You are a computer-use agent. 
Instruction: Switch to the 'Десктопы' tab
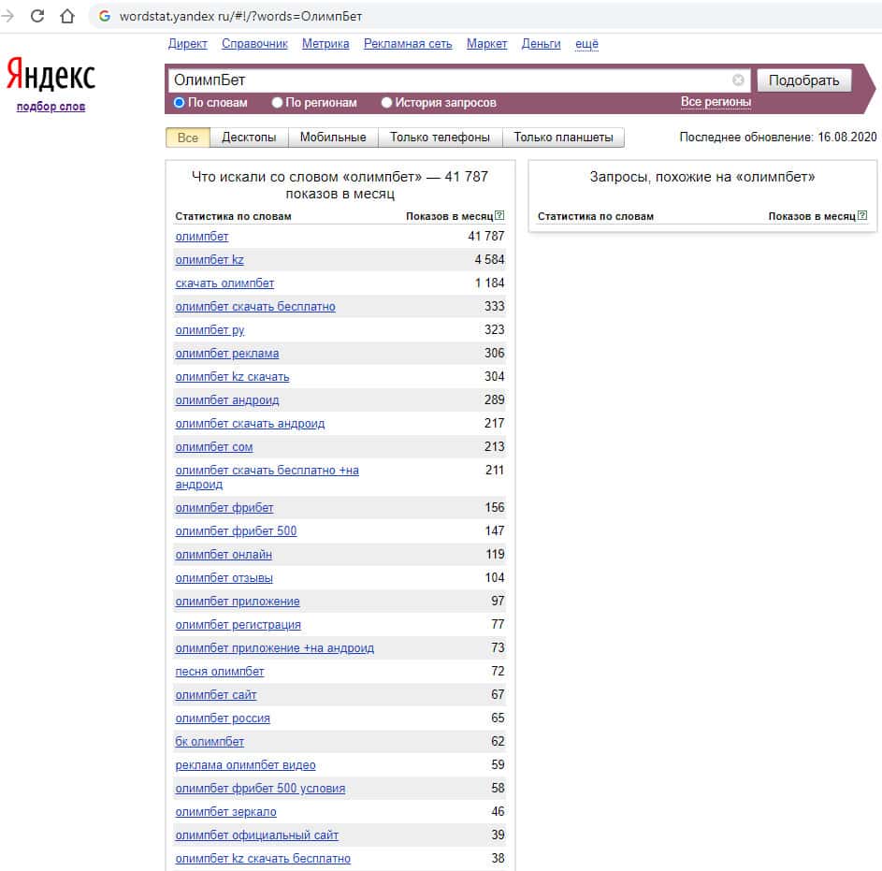click(249, 138)
